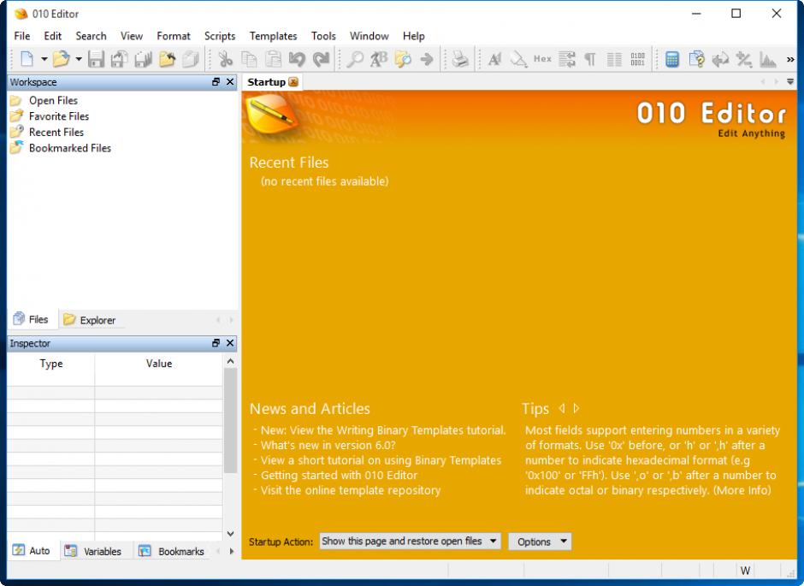Image resolution: width=804 pixels, height=586 pixels.
Task: Open the Startup Action dropdown
Action: click(410, 541)
